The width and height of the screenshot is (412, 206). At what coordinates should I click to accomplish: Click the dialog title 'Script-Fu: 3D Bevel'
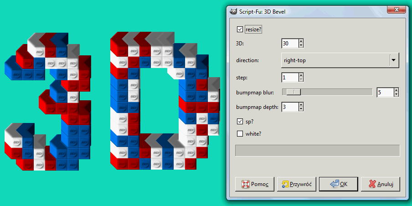click(x=262, y=12)
